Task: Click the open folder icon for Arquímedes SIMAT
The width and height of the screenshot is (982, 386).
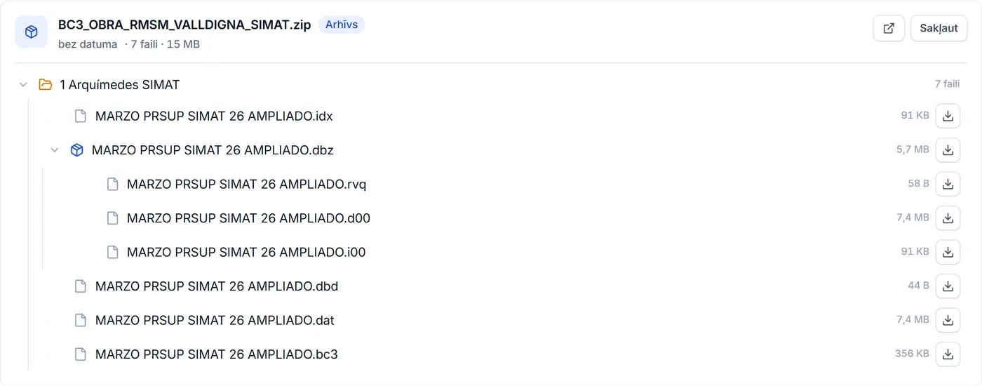Action: click(x=46, y=85)
